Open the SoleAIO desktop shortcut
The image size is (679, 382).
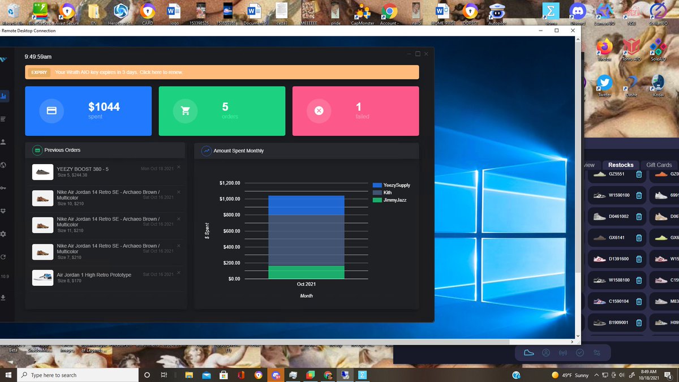click(x=658, y=50)
